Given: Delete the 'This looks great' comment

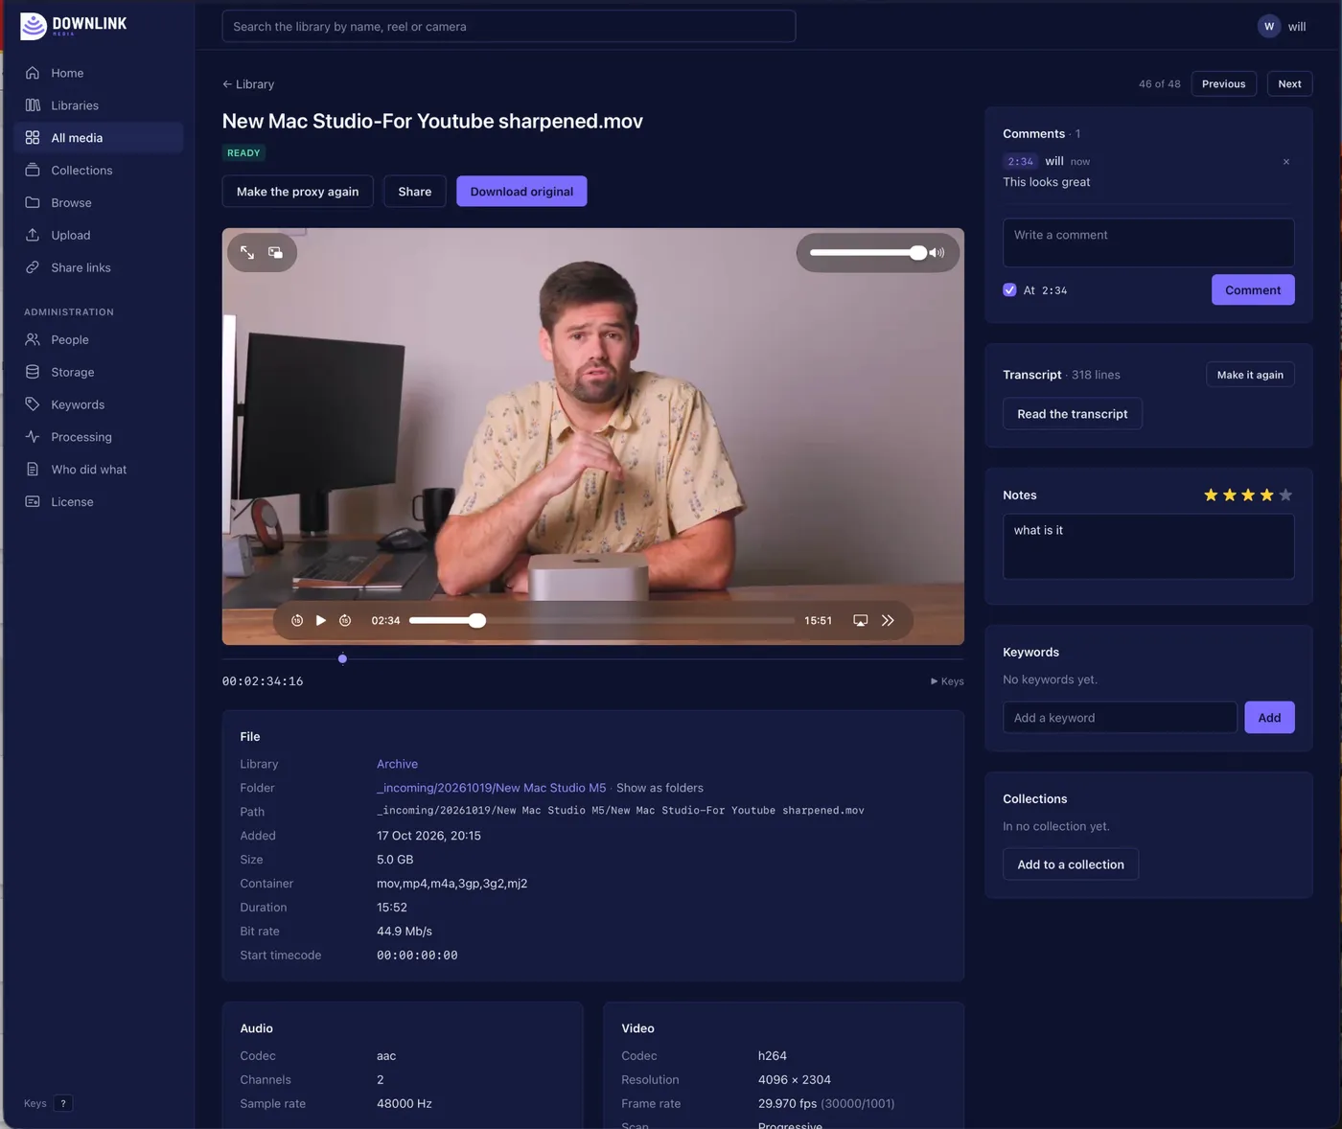Looking at the screenshot, I should tap(1286, 162).
